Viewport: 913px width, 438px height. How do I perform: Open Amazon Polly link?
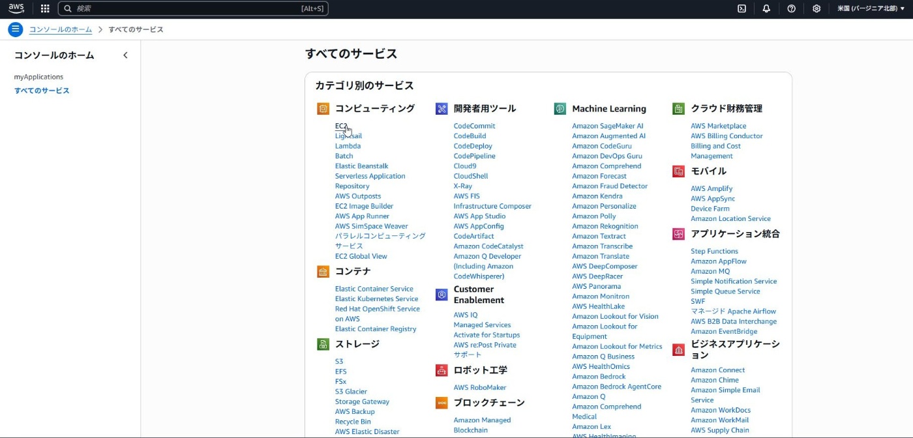tap(594, 216)
